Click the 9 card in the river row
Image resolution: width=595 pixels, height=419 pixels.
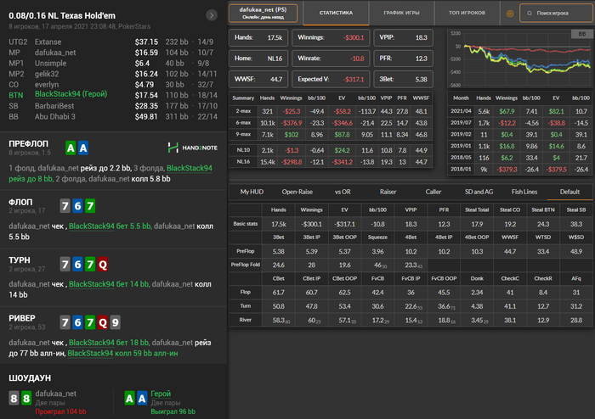click(115, 322)
